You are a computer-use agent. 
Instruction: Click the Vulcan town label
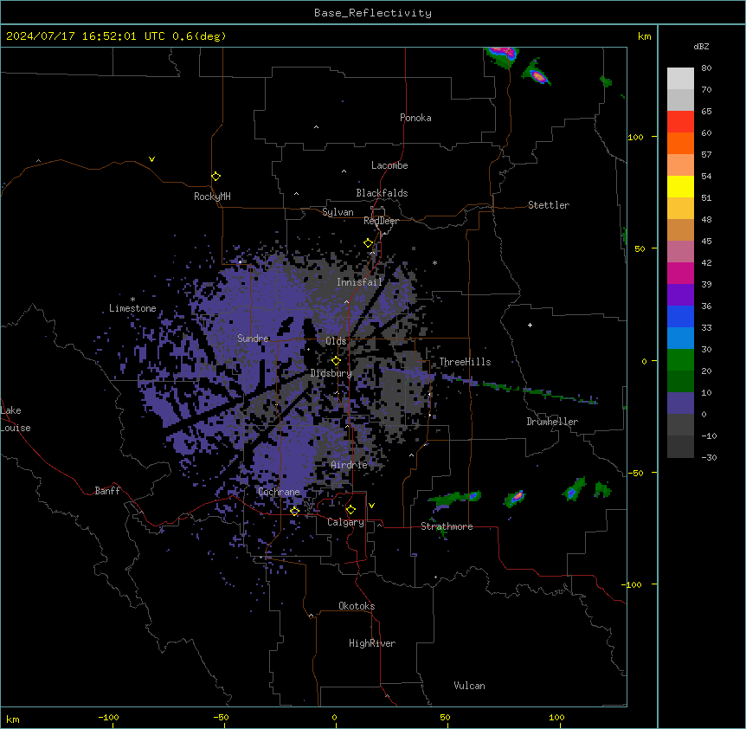pyautogui.click(x=469, y=686)
